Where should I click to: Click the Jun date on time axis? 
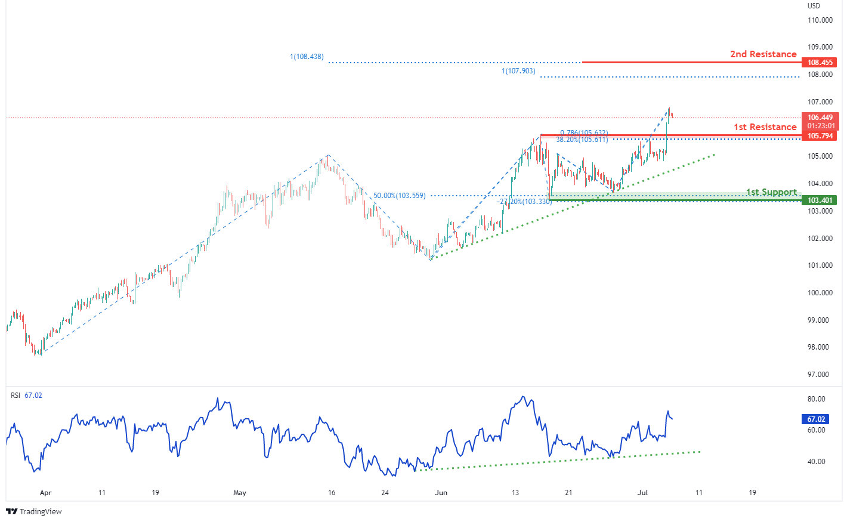441,493
